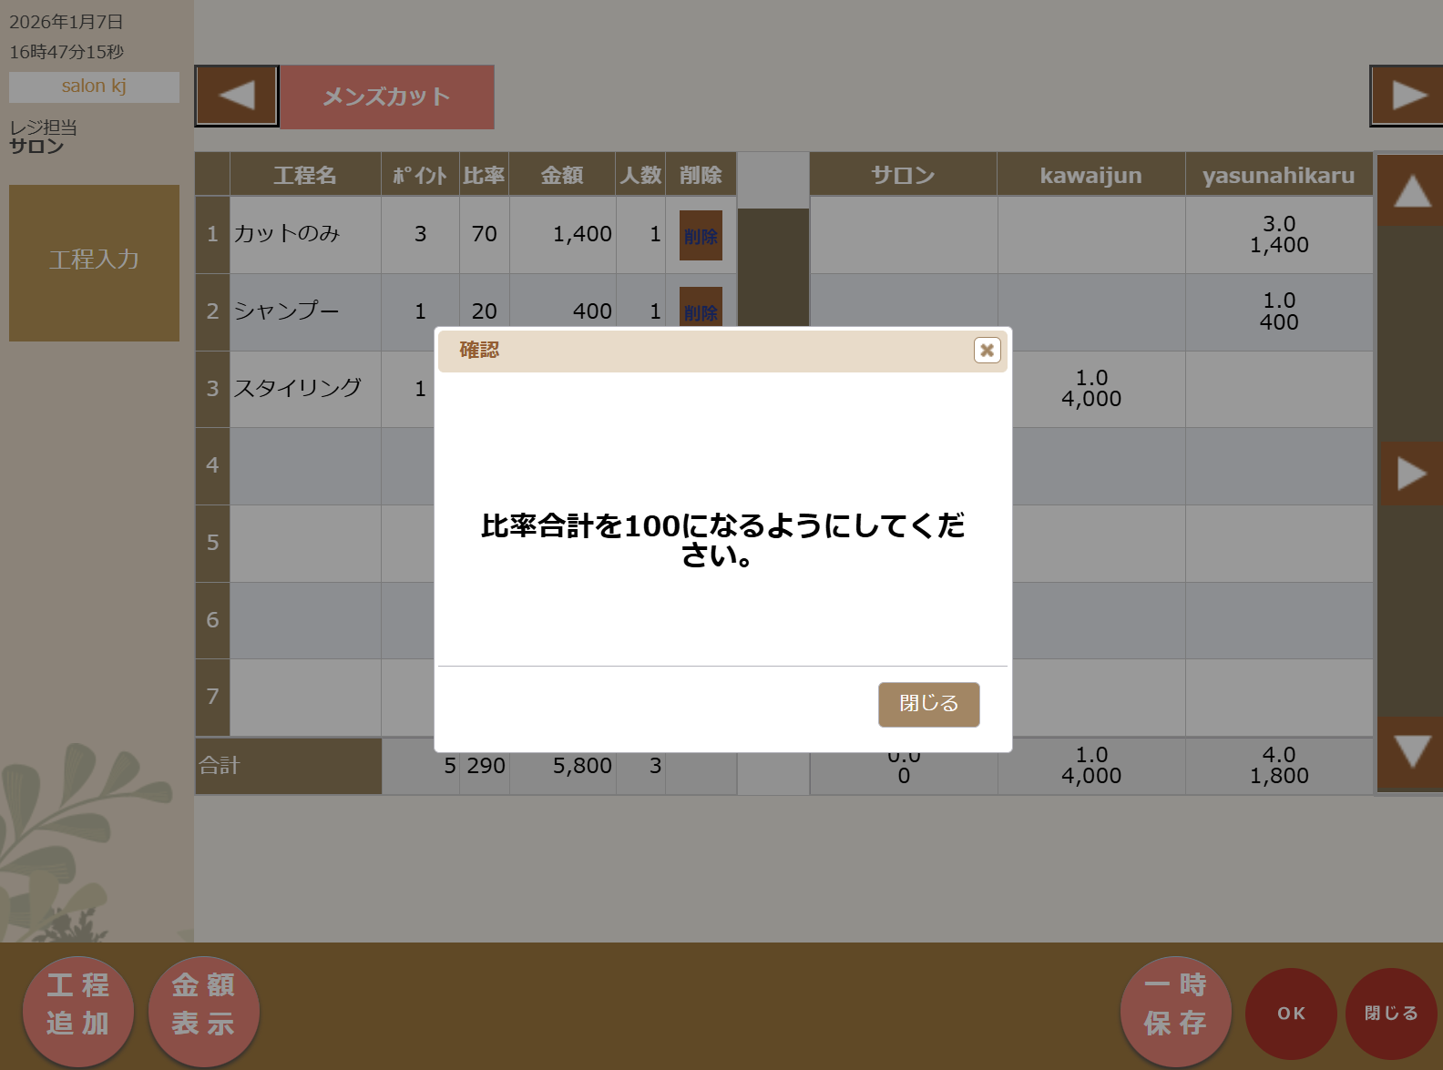Click the yasunahikaru column header

1278,175
